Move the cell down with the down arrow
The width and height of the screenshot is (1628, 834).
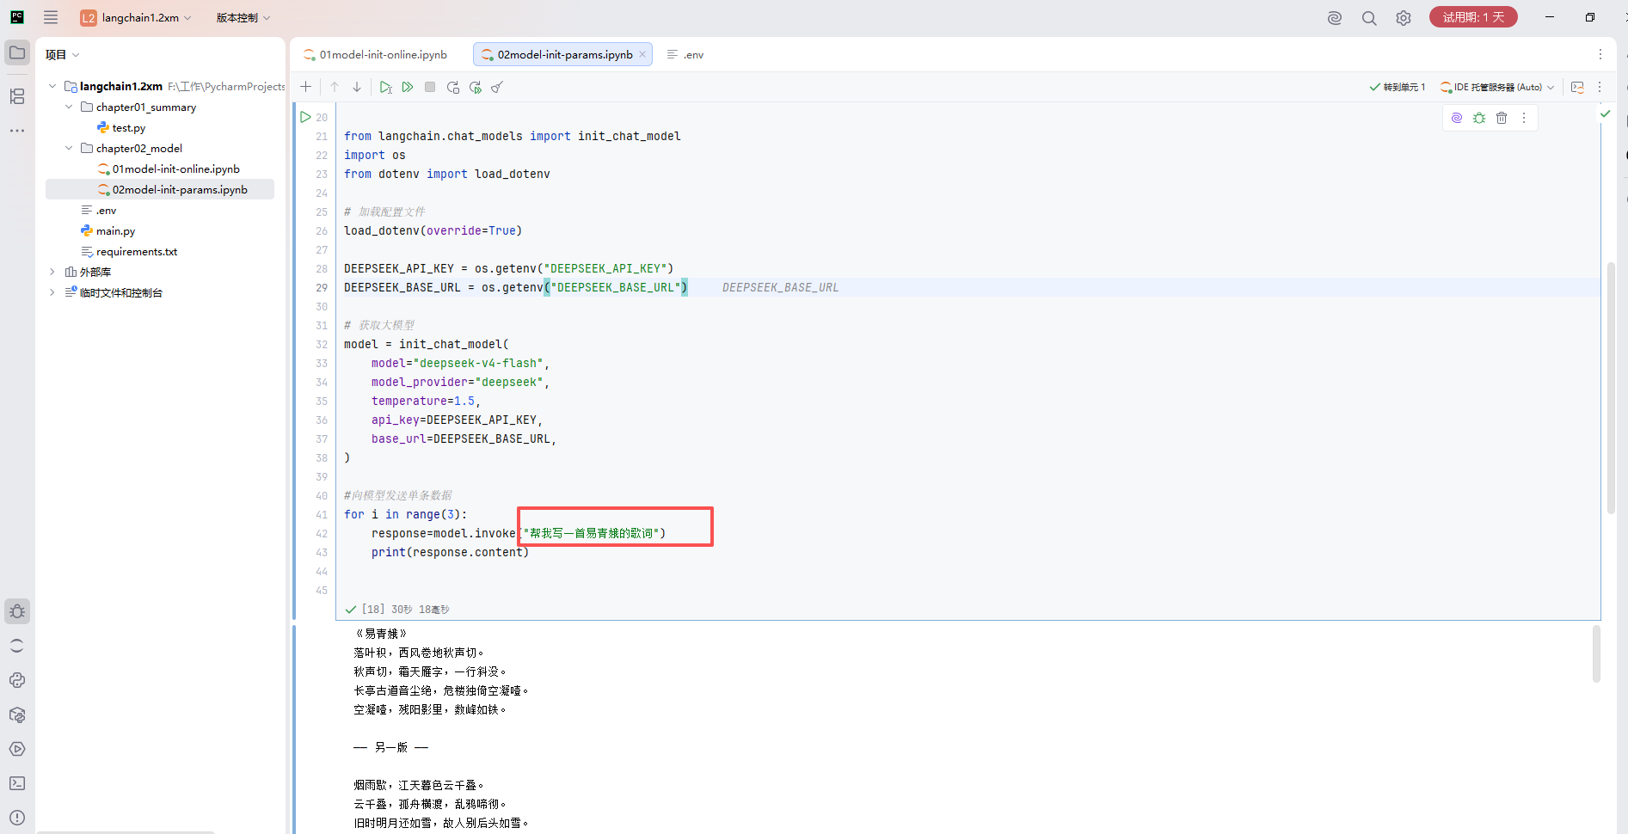coord(357,87)
